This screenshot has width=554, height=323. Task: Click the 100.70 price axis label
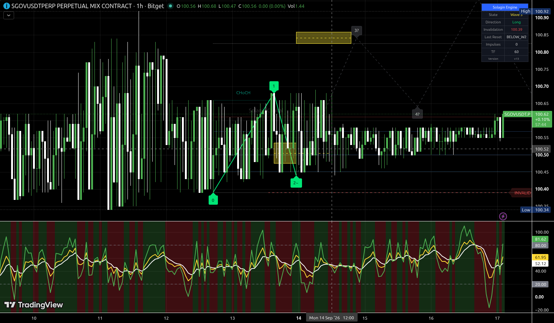click(542, 86)
